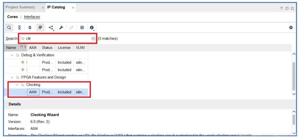Select the Debug & Verification folder row
This screenshot has height=139, width=299.
46,55
